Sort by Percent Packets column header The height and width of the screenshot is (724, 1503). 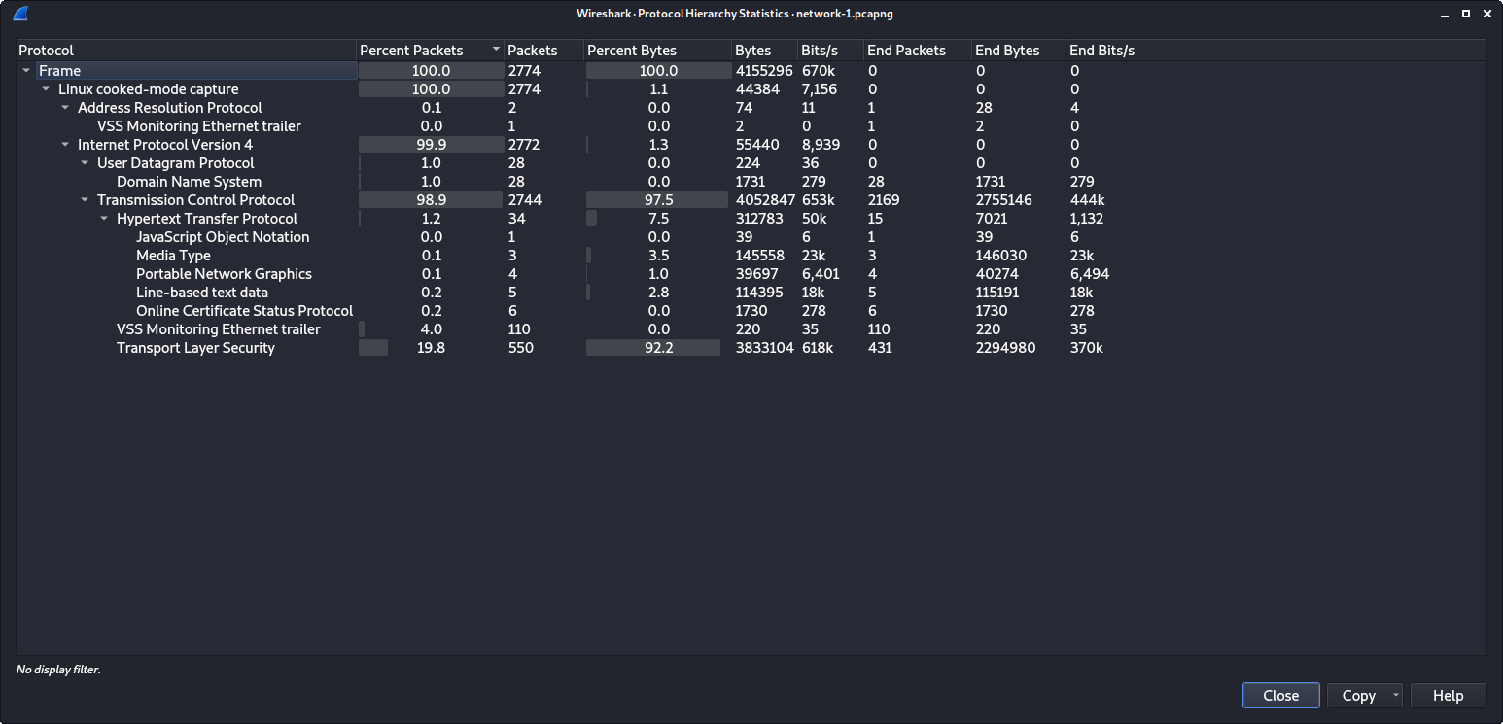tap(430, 51)
